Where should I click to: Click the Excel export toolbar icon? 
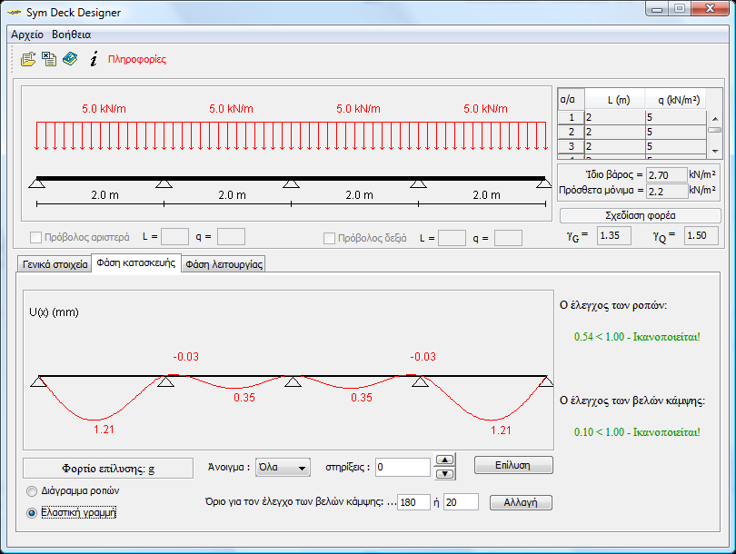tap(49, 59)
